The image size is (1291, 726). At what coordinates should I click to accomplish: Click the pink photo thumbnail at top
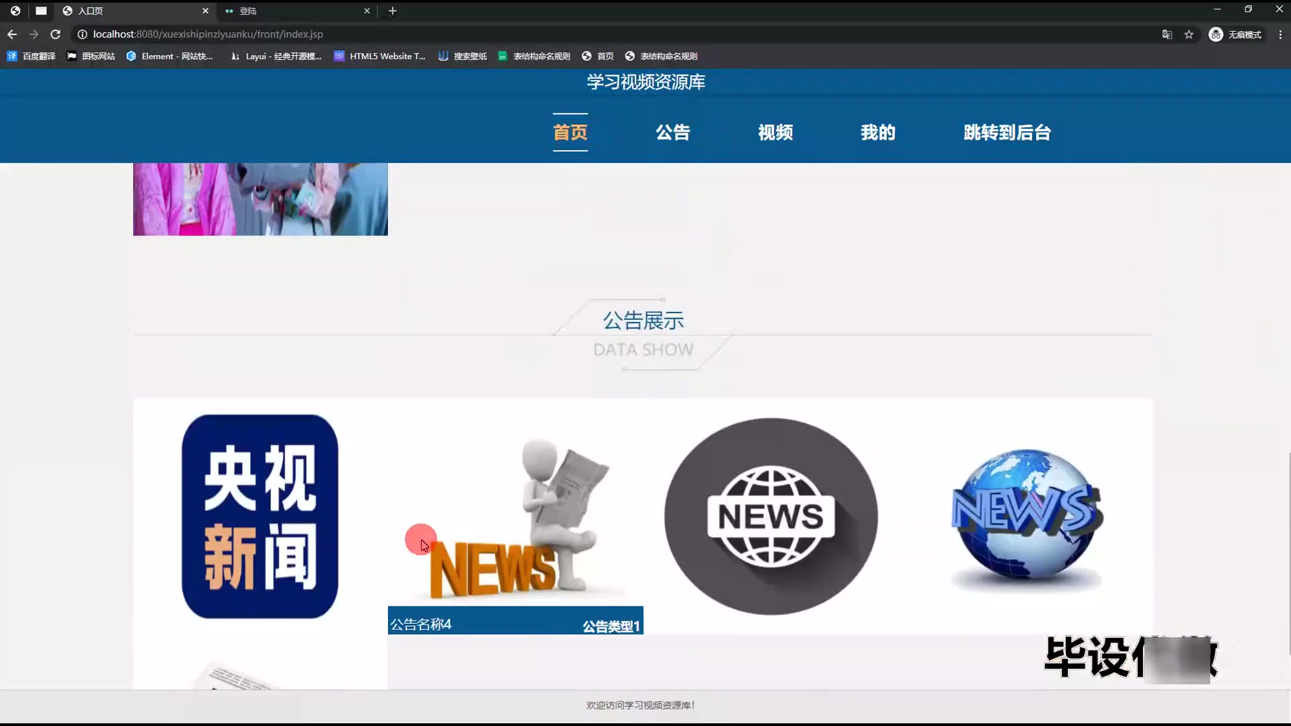click(260, 199)
